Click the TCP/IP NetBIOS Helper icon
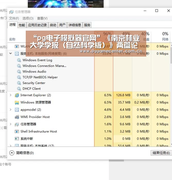 [19, 77]
